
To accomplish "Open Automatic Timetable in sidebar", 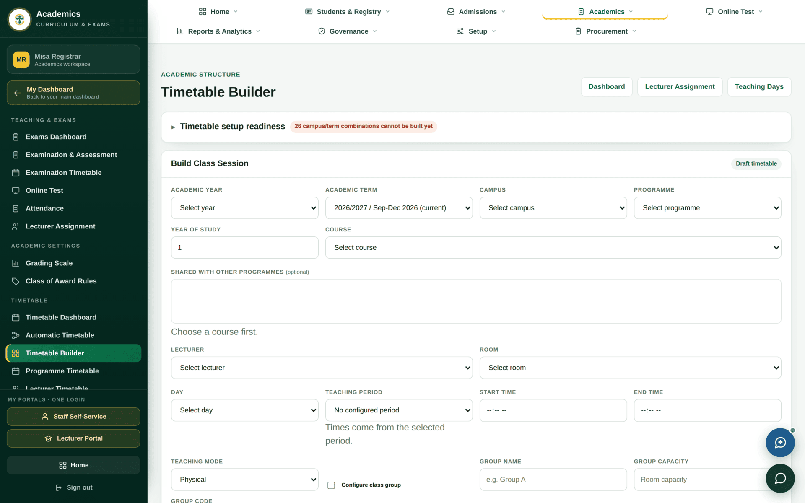I will 73,335.
